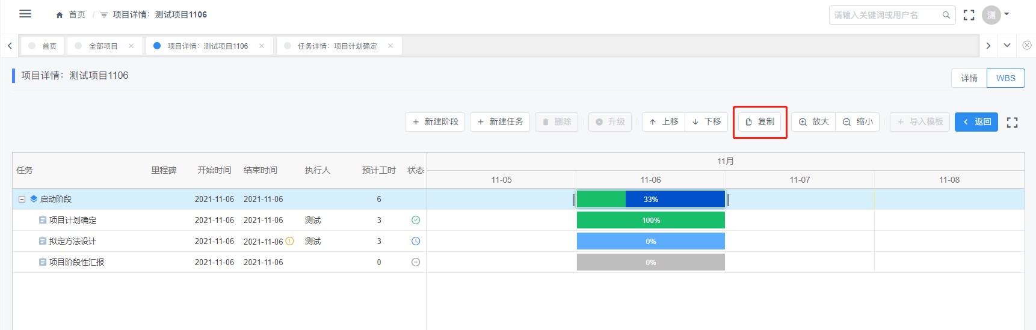The height and width of the screenshot is (330, 1036).
Task: Click the home icon in breadcrumb
Action: [x=60, y=15]
